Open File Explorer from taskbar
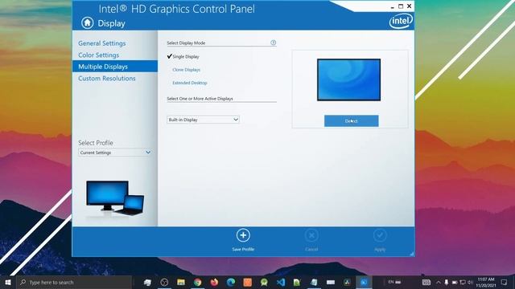515x289 pixels. click(x=181, y=282)
